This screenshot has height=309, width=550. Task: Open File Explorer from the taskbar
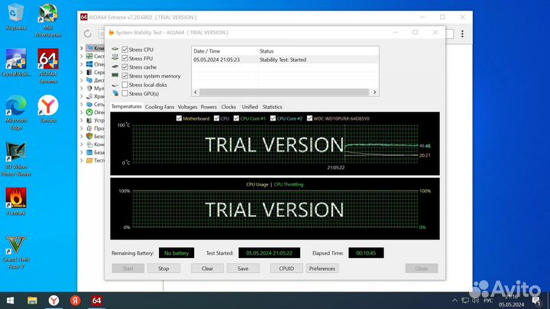(32, 301)
